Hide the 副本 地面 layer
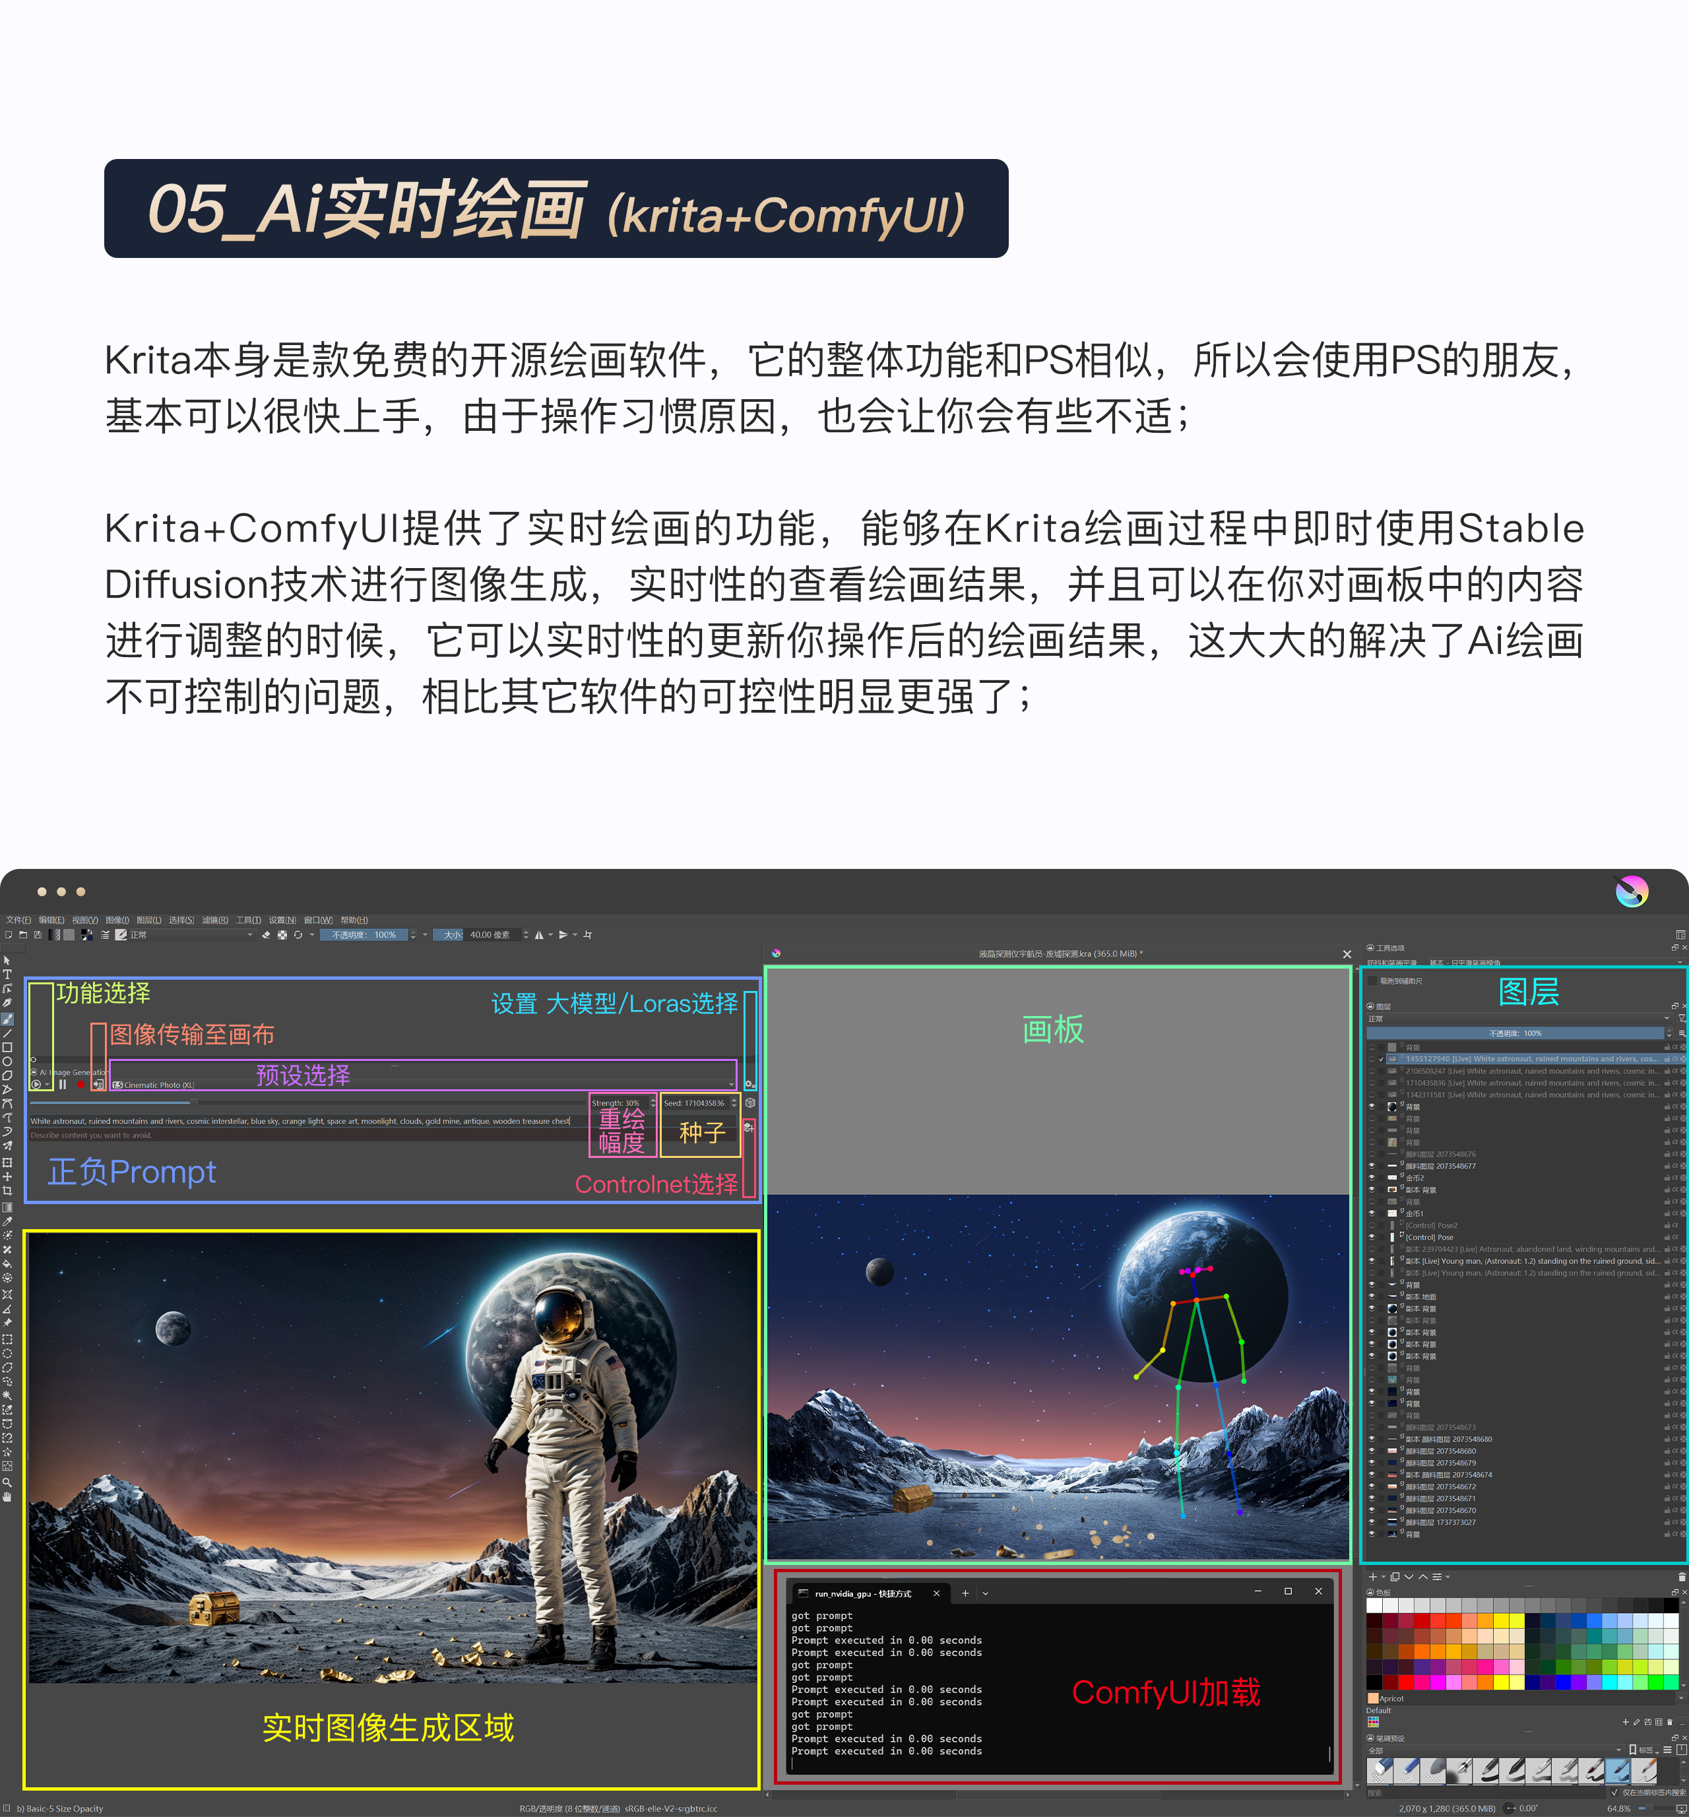 [1371, 1297]
